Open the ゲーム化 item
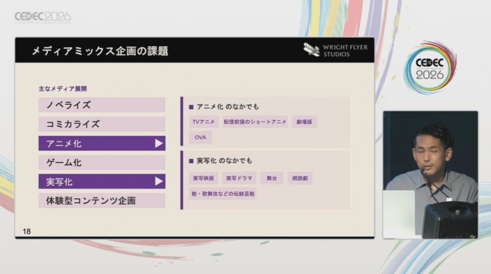Screen dimensions: 491x274 pyautogui.click(x=102, y=162)
